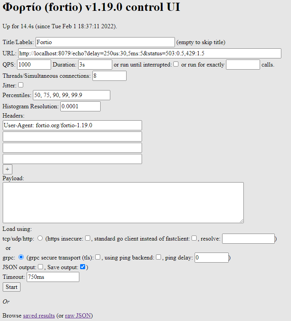This screenshot has width=291, height=321.
Task: Click the Timeout field showing 750ms
Action: pos(53,277)
